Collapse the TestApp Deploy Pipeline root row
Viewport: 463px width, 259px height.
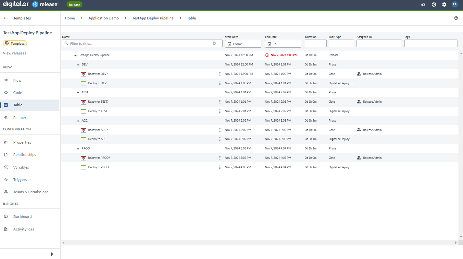(x=75, y=55)
